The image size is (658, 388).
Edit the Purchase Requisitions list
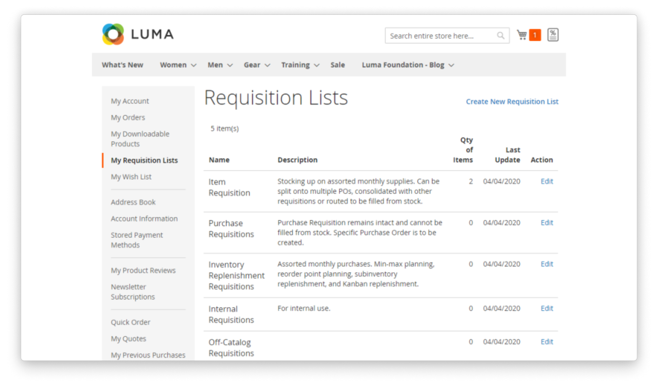click(547, 223)
